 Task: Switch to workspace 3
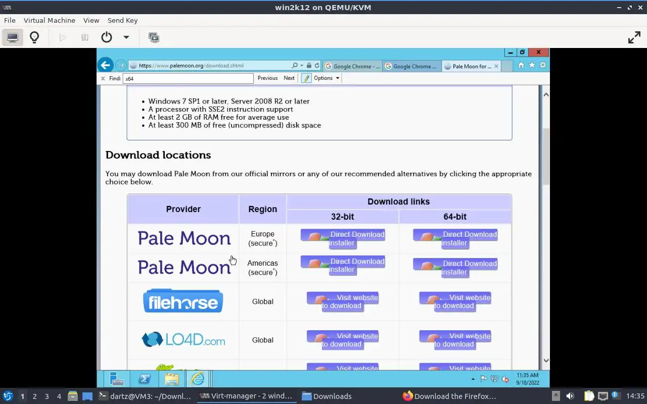pos(47,396)
